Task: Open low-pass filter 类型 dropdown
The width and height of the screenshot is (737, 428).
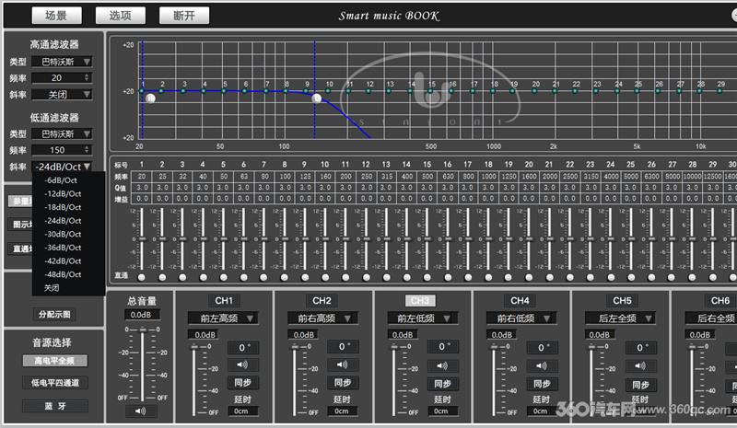Action: pyautogui.click(x=62, y=133)
